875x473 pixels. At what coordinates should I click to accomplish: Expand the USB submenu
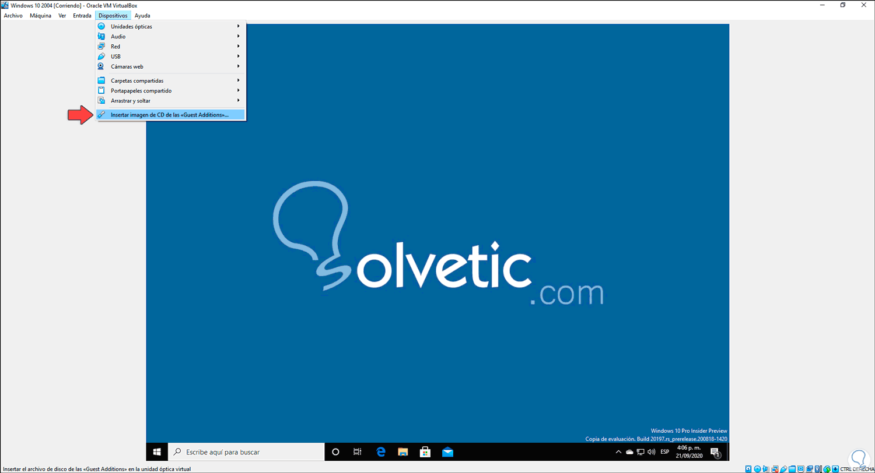click(x=170, y=57)
